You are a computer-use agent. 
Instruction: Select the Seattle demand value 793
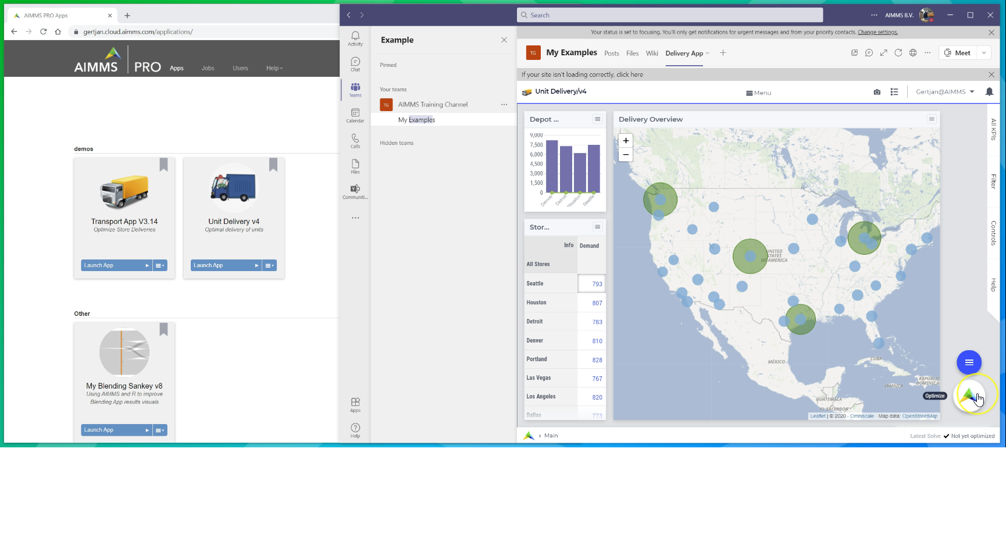click(x=591, y=284)
